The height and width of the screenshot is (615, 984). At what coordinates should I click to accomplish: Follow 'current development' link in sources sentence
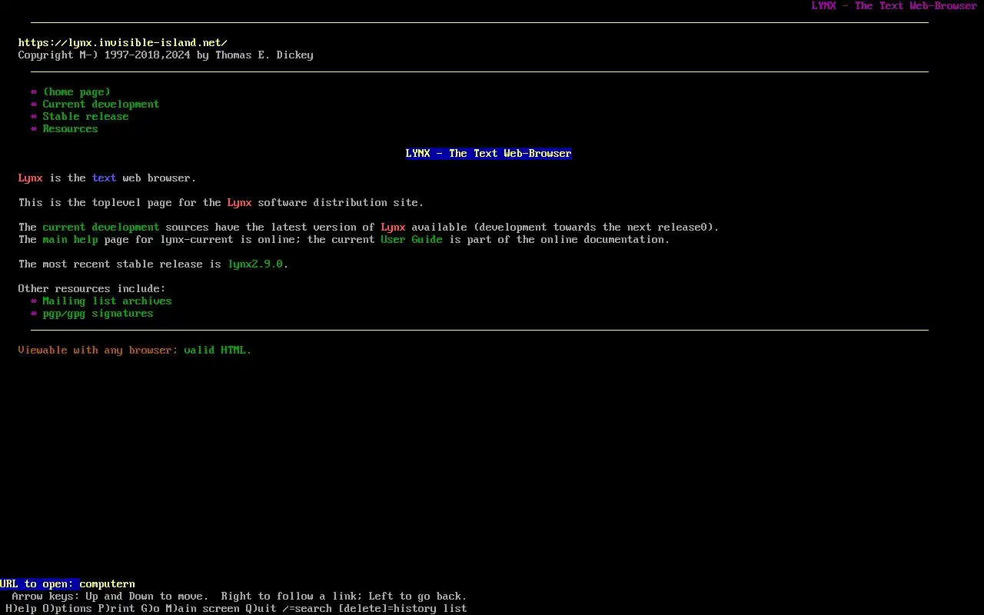click(x=101, y=228)
